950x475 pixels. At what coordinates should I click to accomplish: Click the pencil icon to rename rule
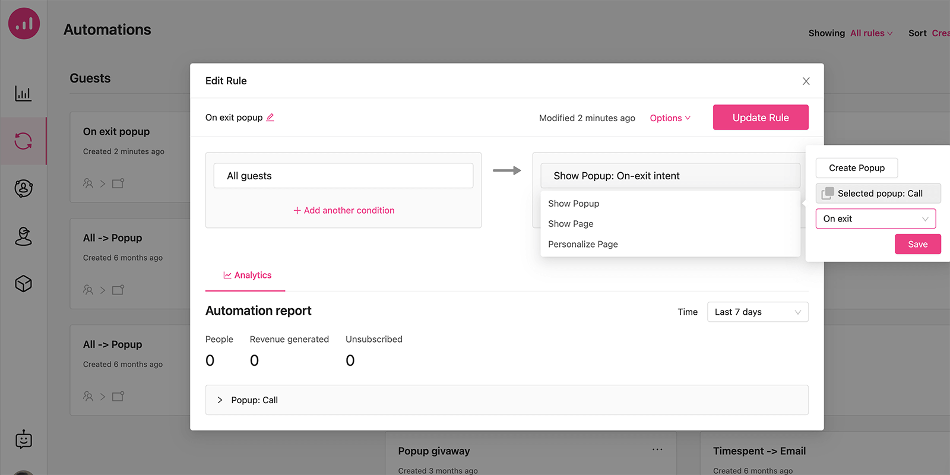(x=270, y=118)
